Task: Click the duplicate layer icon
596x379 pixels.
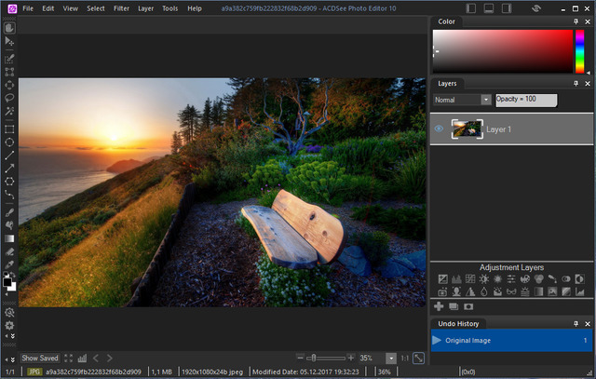Action: tap(454, 306)
